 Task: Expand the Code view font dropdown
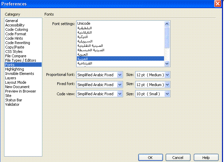click(x=99, y=94)
